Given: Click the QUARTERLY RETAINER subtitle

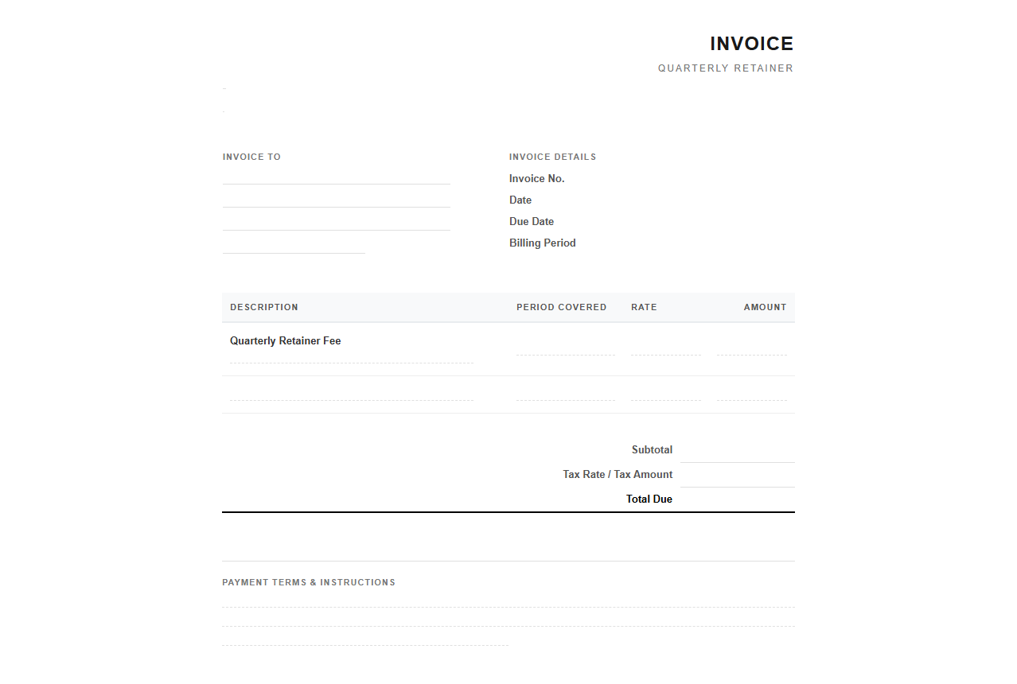Looking at the screenshot, I should pyautogui.click(x=726, y=68).
